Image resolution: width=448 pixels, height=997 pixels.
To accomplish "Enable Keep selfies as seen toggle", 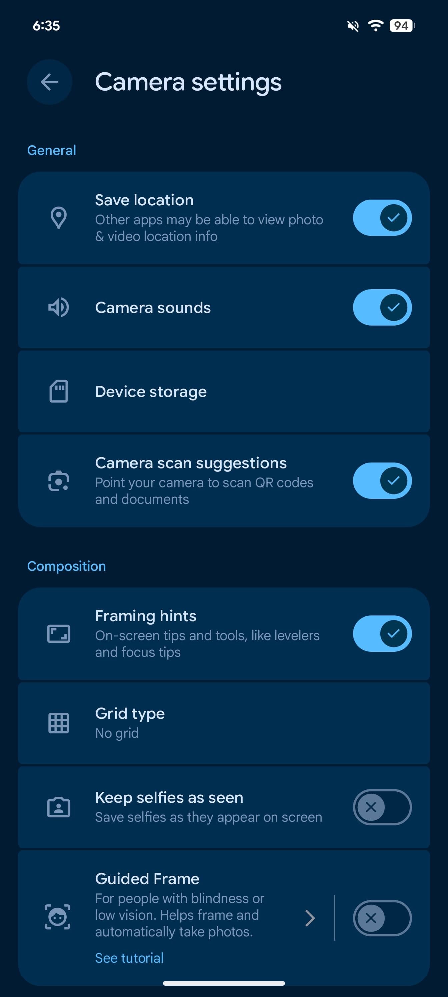I will tap(382, 807).
